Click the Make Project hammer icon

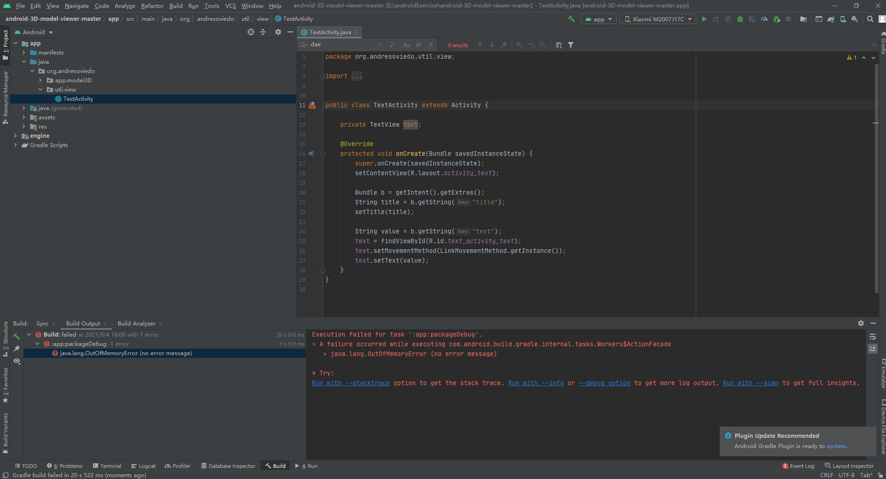571,19
